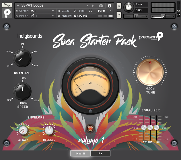Image resolution: width=181 pixels, height=160 pixels.
Task: Switch to the MAIN tab
Action: tap(81, 153)
